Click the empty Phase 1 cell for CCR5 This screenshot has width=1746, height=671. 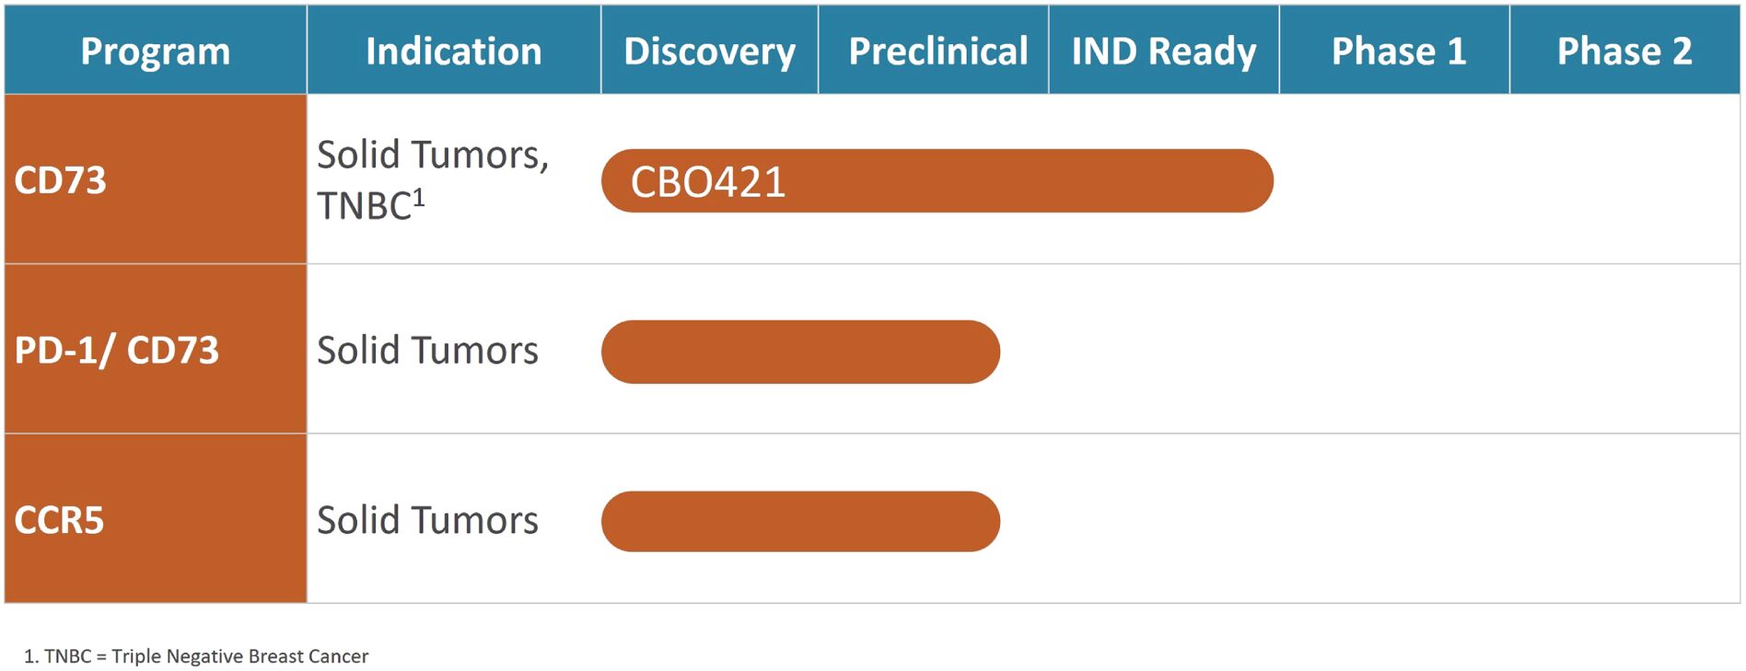tap(1394, 519)
